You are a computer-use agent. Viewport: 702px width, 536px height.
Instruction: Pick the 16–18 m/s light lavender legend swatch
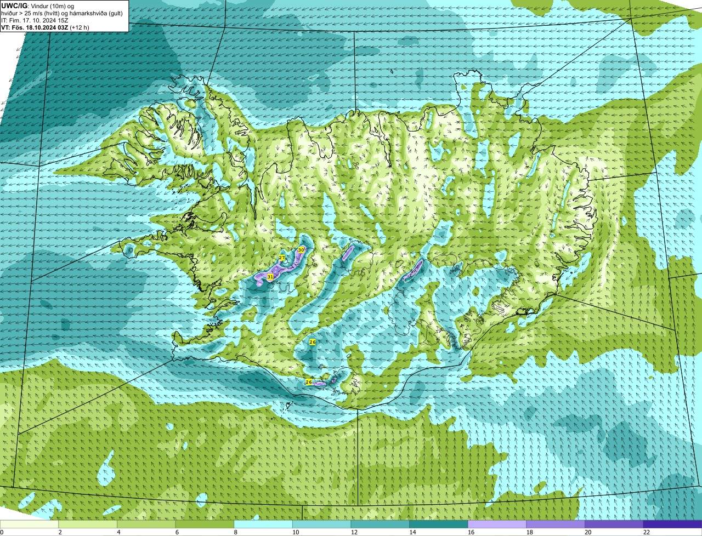coord(497,524)
